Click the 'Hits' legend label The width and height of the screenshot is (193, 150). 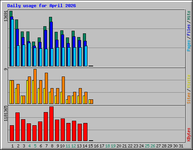point(189,15)
